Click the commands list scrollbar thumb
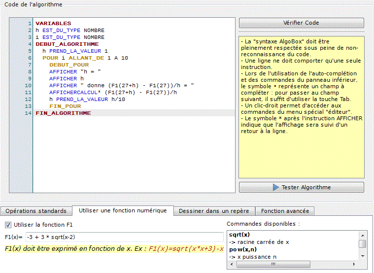 [x=362, y=243]
